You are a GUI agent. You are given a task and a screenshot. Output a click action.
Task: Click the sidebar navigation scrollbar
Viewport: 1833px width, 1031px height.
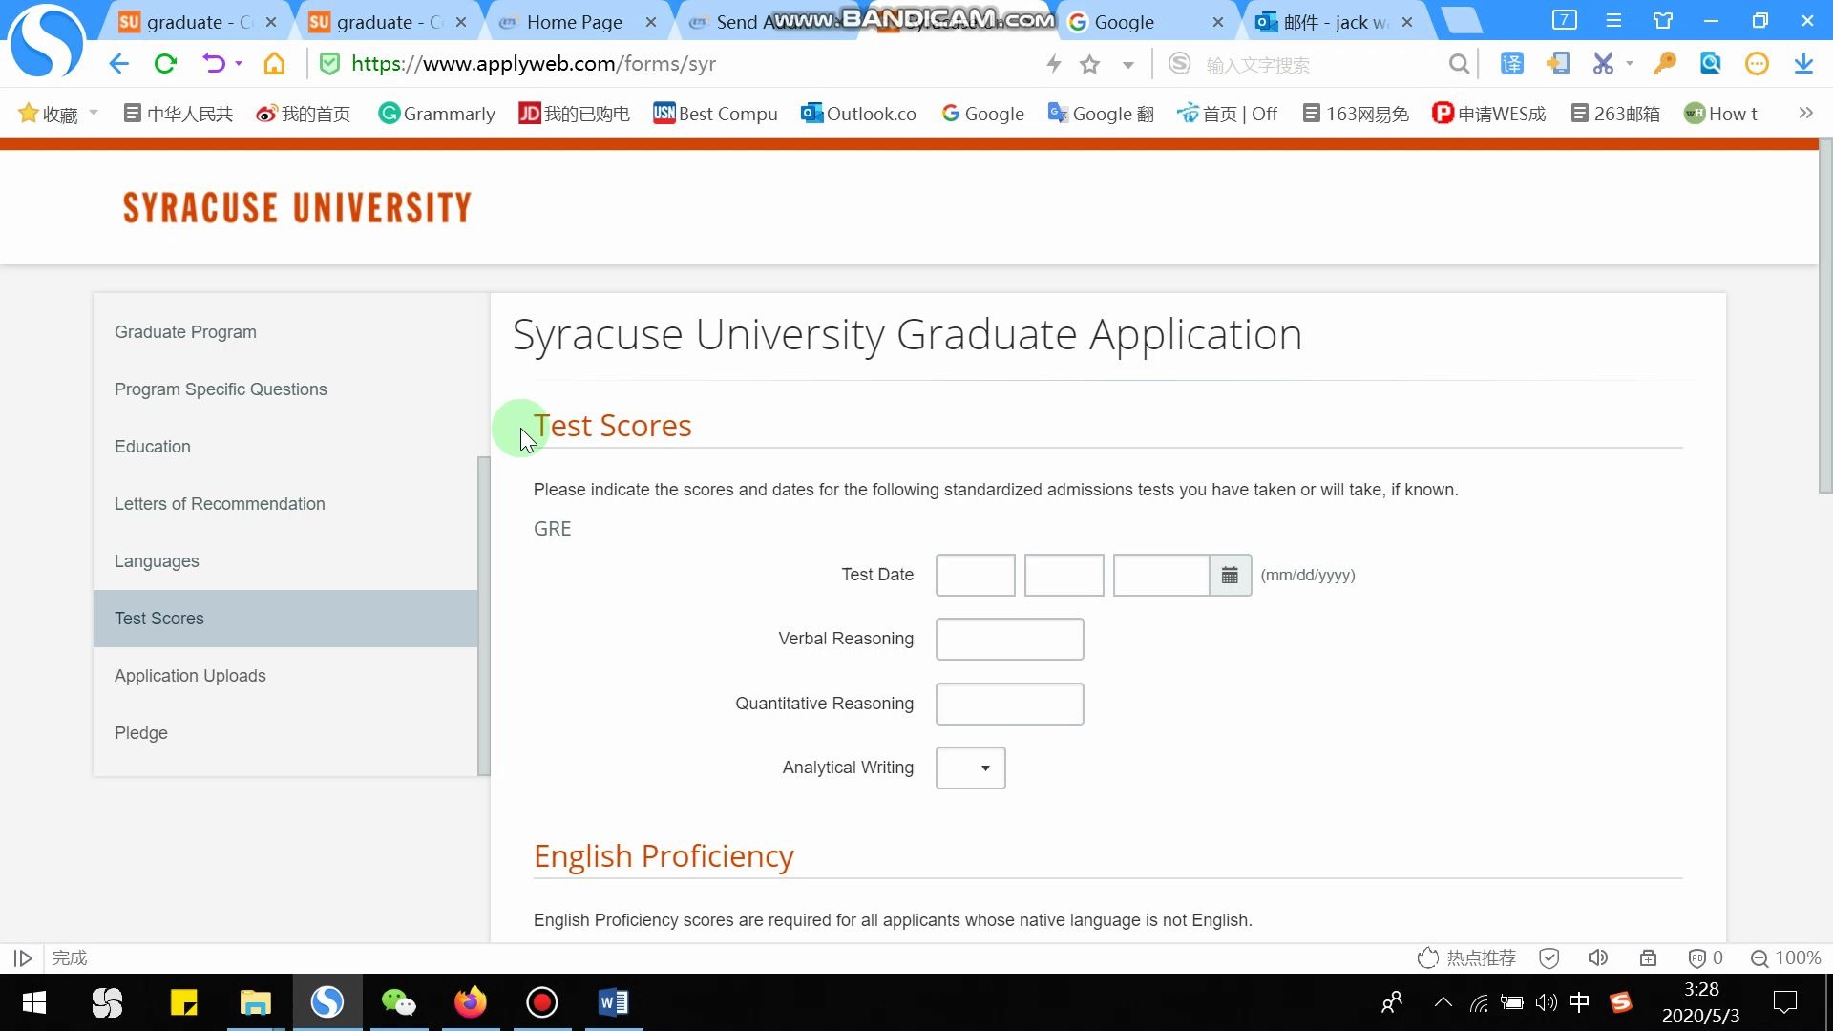pyautogui.click(x=484, y=616)
